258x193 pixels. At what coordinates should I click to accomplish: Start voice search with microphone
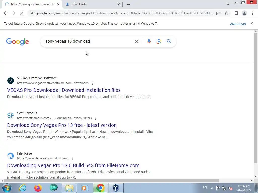tap(149, 41)
